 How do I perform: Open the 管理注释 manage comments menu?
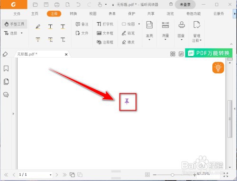(197, 32)
